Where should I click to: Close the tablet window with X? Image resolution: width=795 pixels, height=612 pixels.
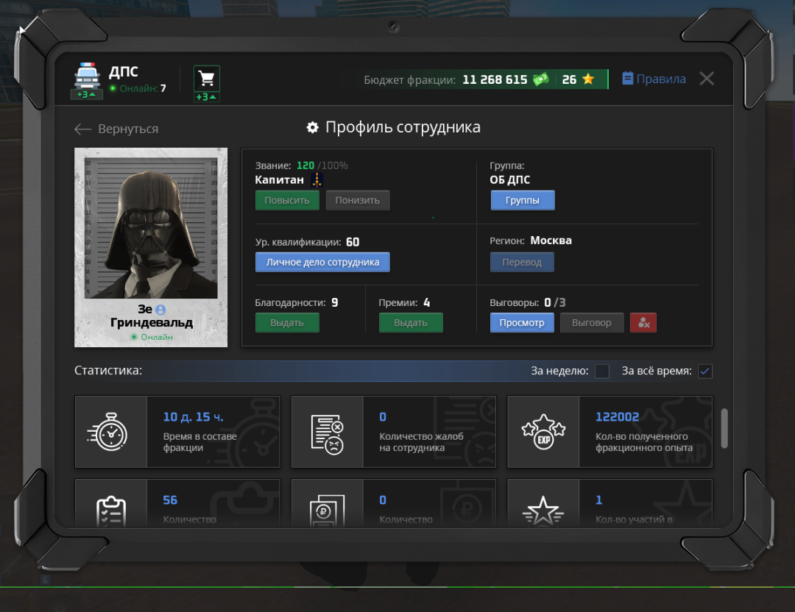707,79
